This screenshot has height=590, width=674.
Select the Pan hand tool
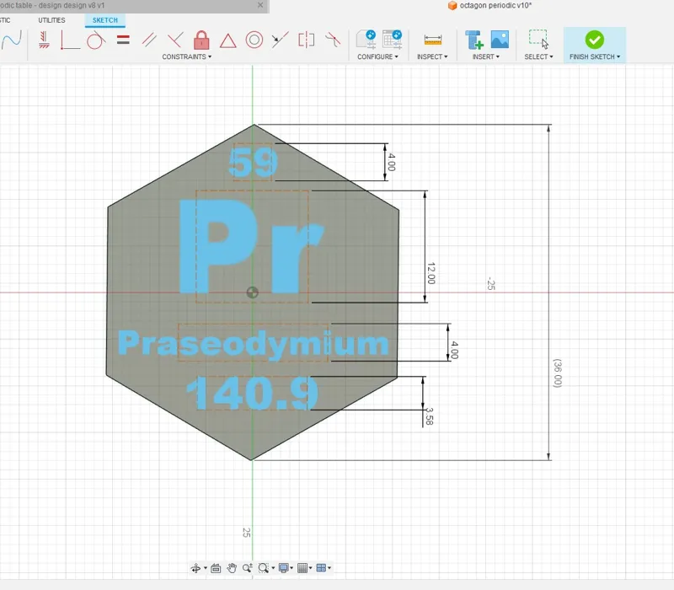pyautogui.click(x=232, y=568)
